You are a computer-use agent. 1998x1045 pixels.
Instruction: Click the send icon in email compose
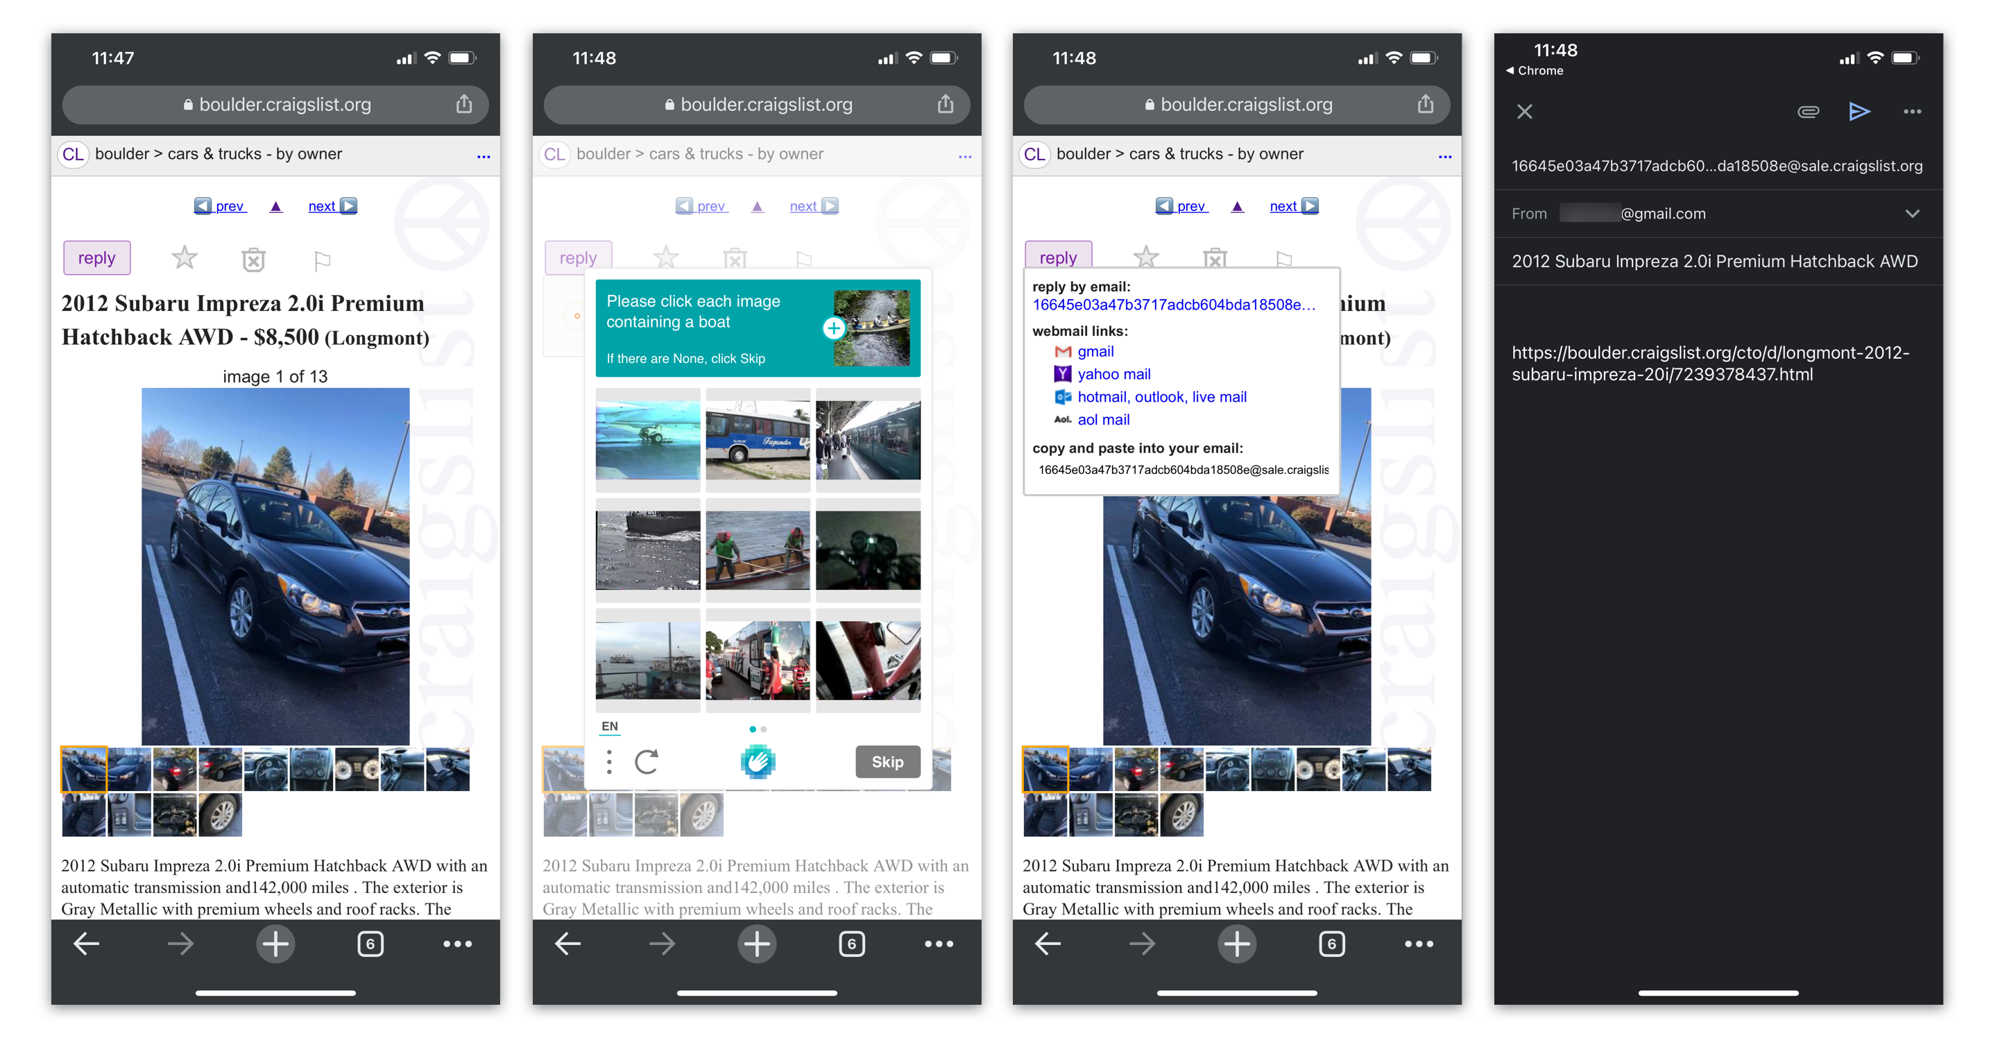(x=1858, y=112)
